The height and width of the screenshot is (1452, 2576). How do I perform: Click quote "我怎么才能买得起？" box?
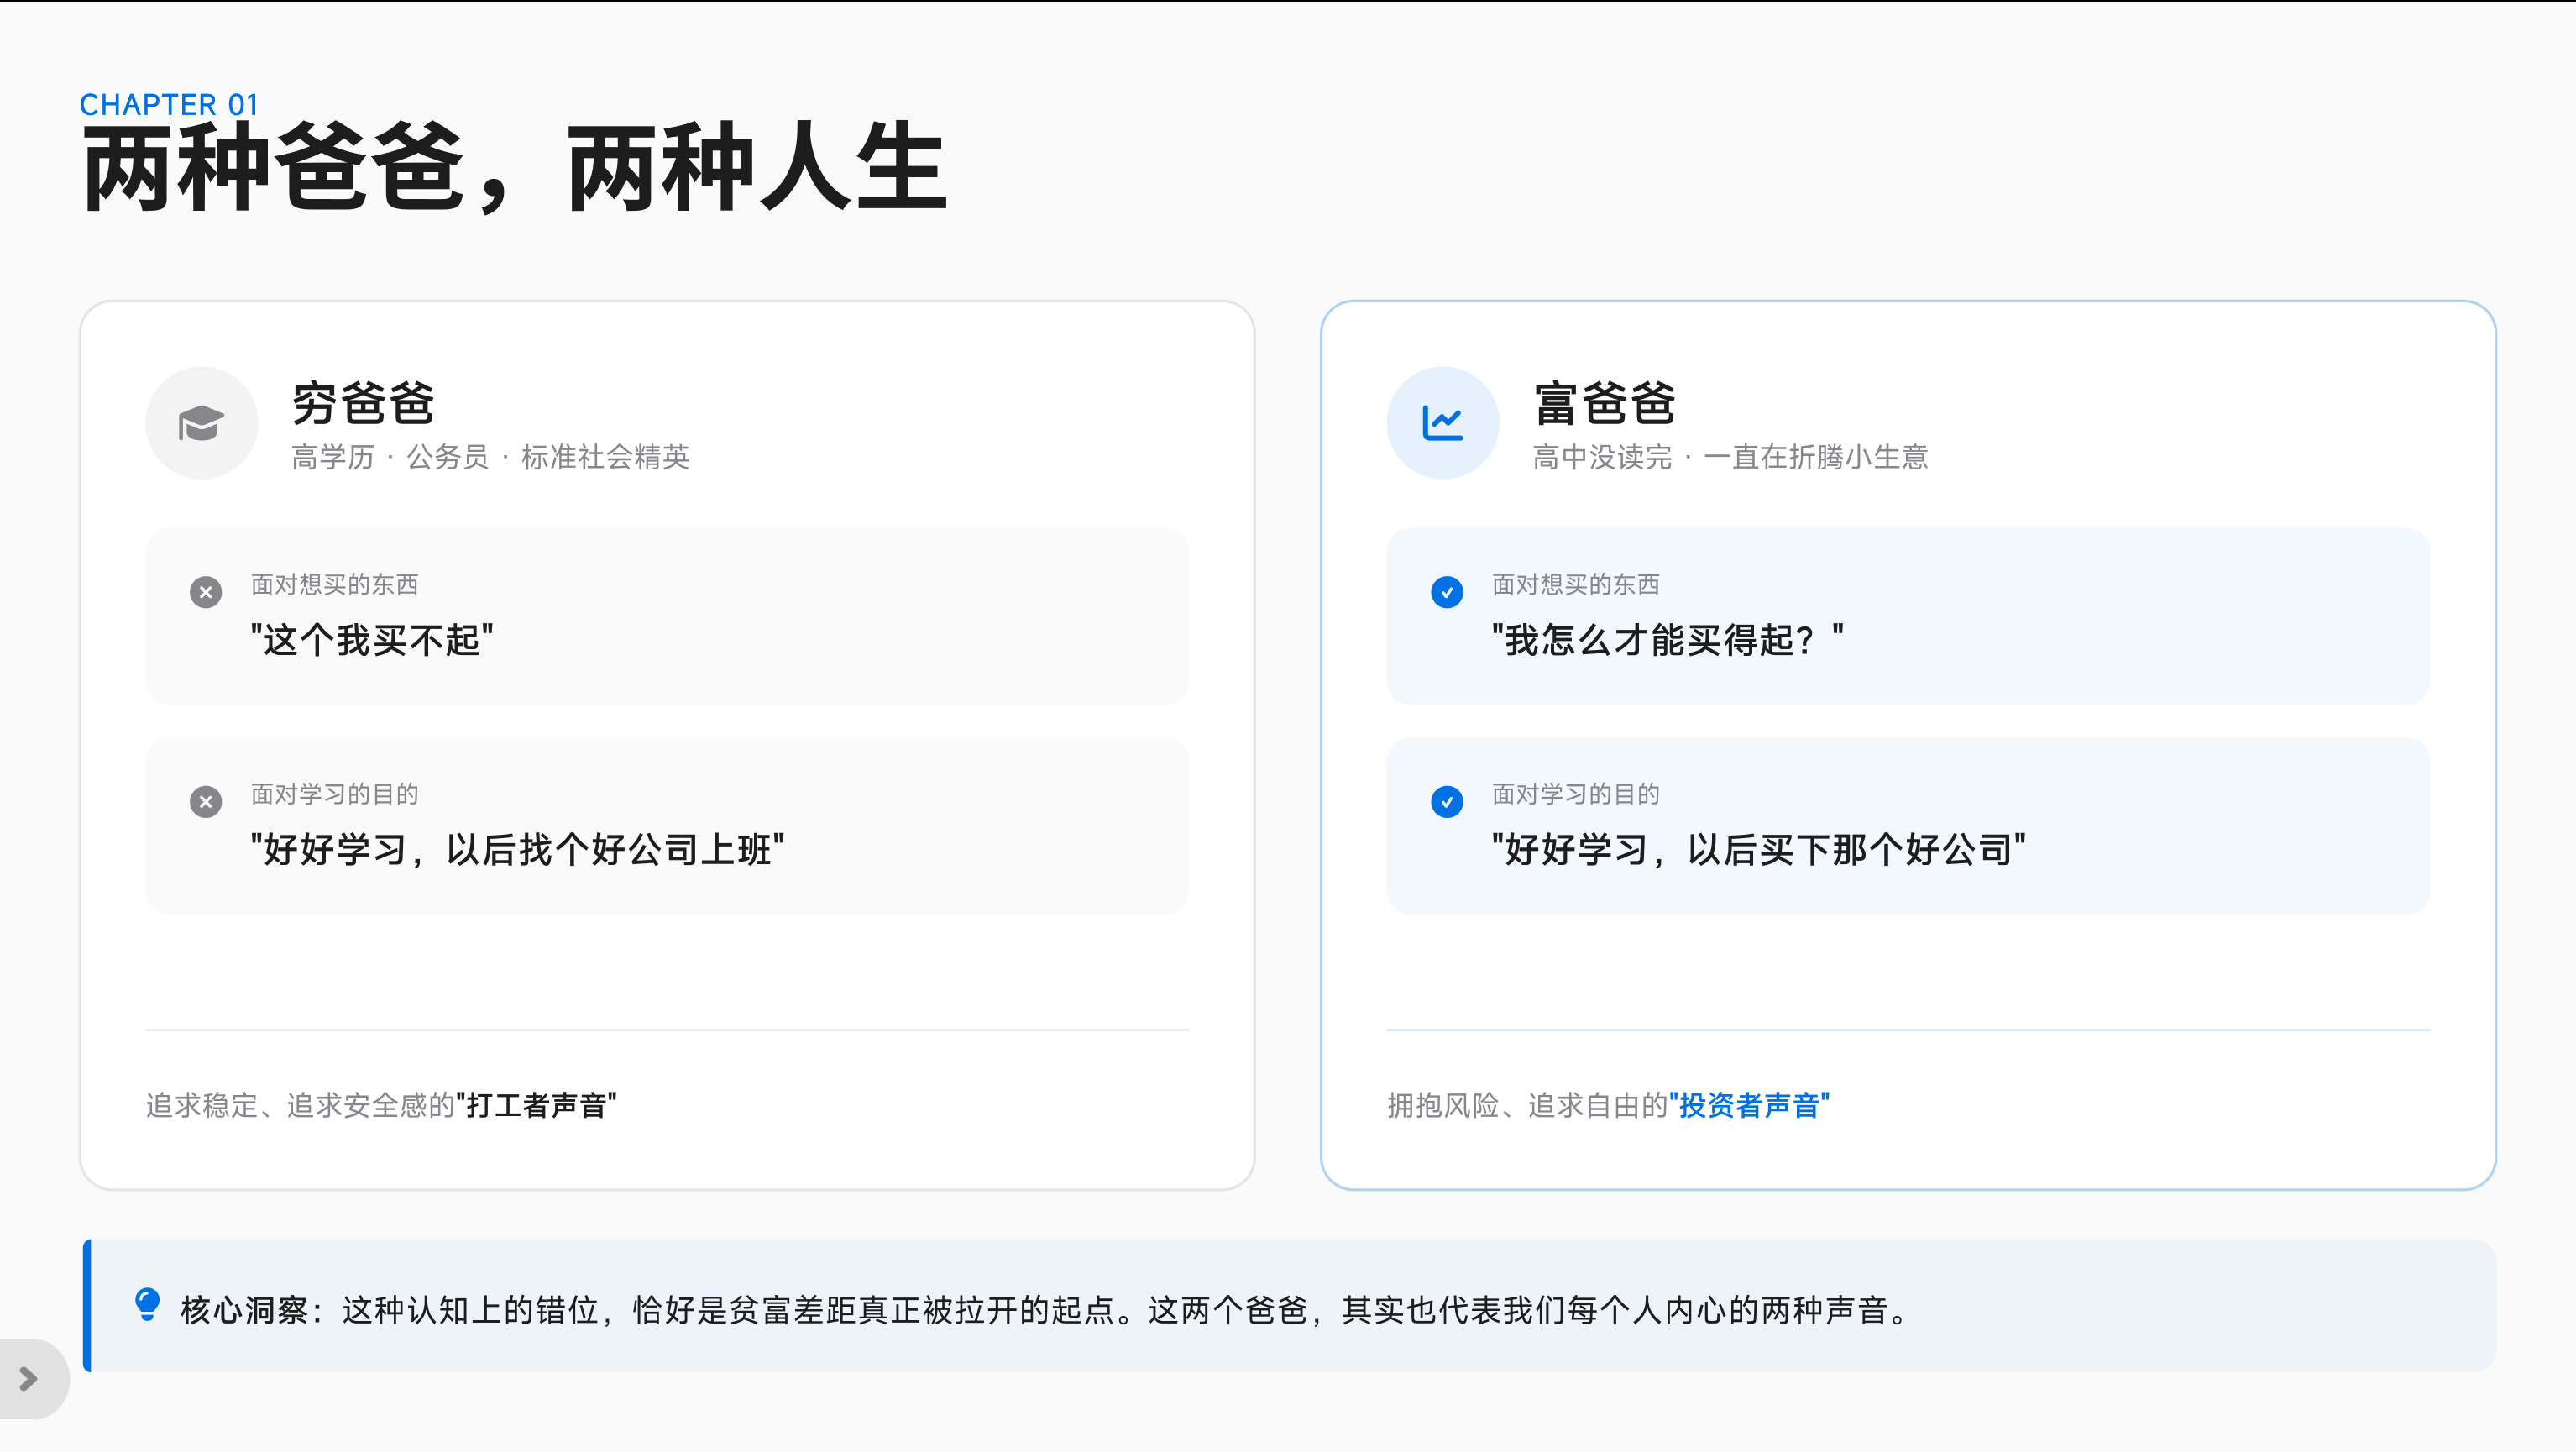(1666, 640)
